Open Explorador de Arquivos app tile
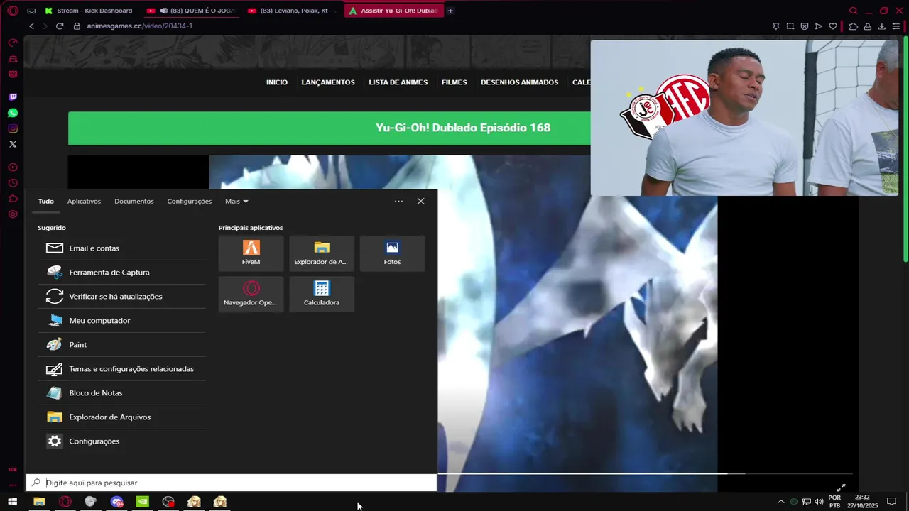 click(x=322, y=253)
